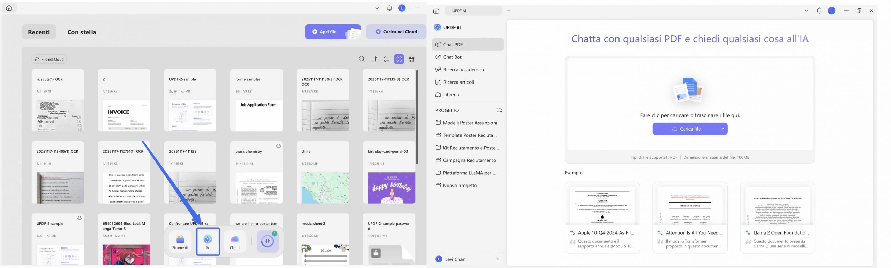Viewport: 891px width, 268px height.
Task: Click the Apri file button
Action: click(x=333, y=32)
